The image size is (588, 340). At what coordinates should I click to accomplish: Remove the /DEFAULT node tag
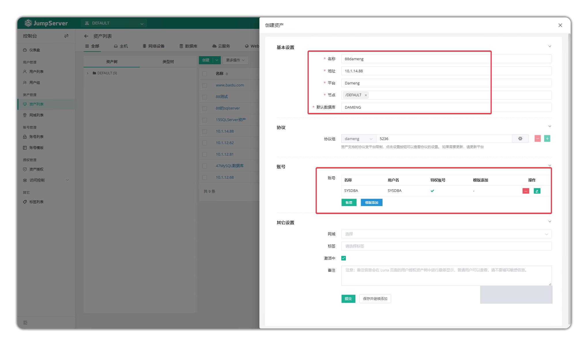(366, 95)
